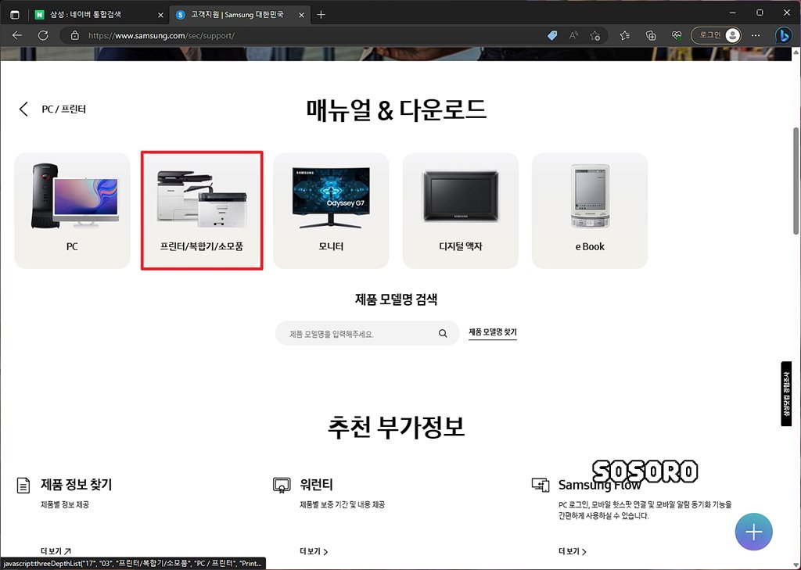
Task: Select the 디지털 액자 category card
Action: click(x=460, y=210)
